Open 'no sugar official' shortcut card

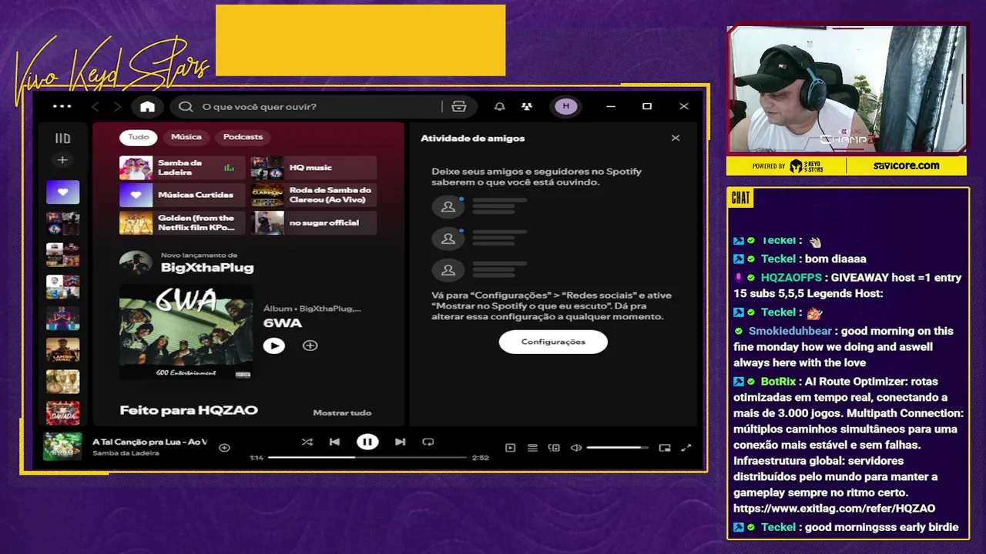click(314, 222)
